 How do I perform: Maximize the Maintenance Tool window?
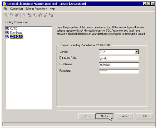point(149,4)
